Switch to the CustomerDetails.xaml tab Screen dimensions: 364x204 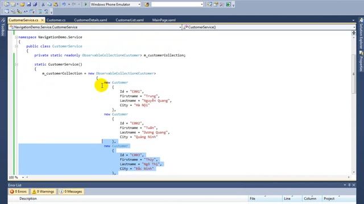[90, 20]
